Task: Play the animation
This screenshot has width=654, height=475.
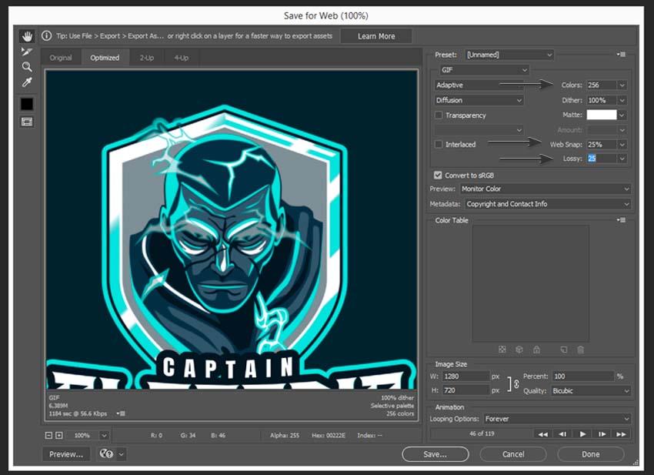Action: pos(583,434)
